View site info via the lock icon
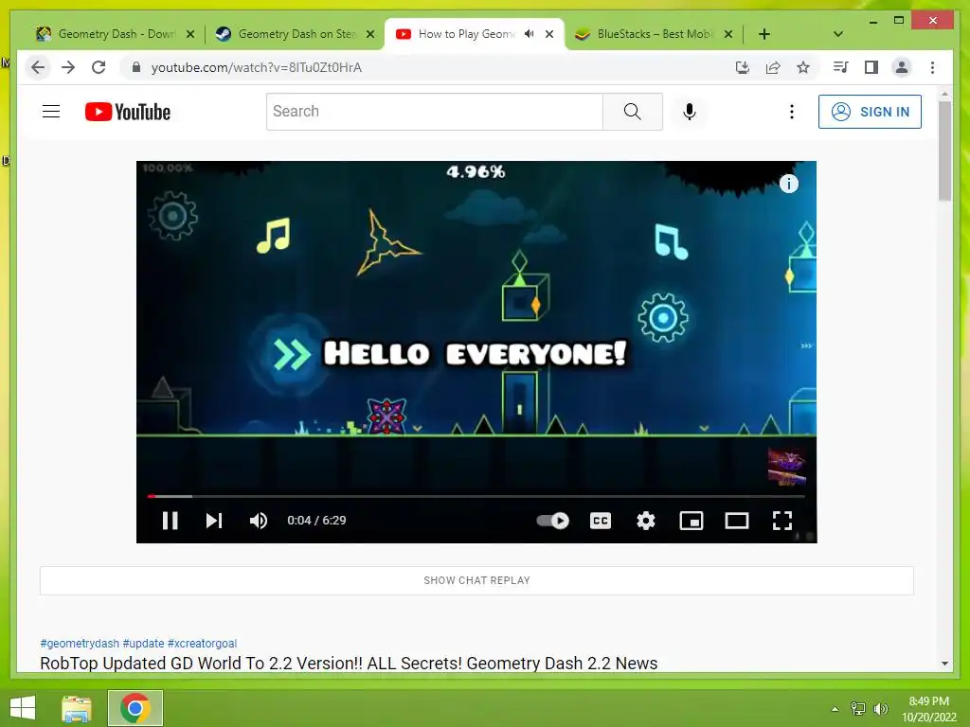970x727 pixels. pos(136,67)
